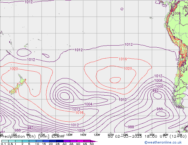
Task: Select the legend value "10"
Action: coord(37,144)
